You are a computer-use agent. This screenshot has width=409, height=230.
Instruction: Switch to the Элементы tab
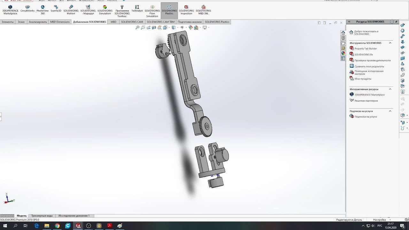8,22
